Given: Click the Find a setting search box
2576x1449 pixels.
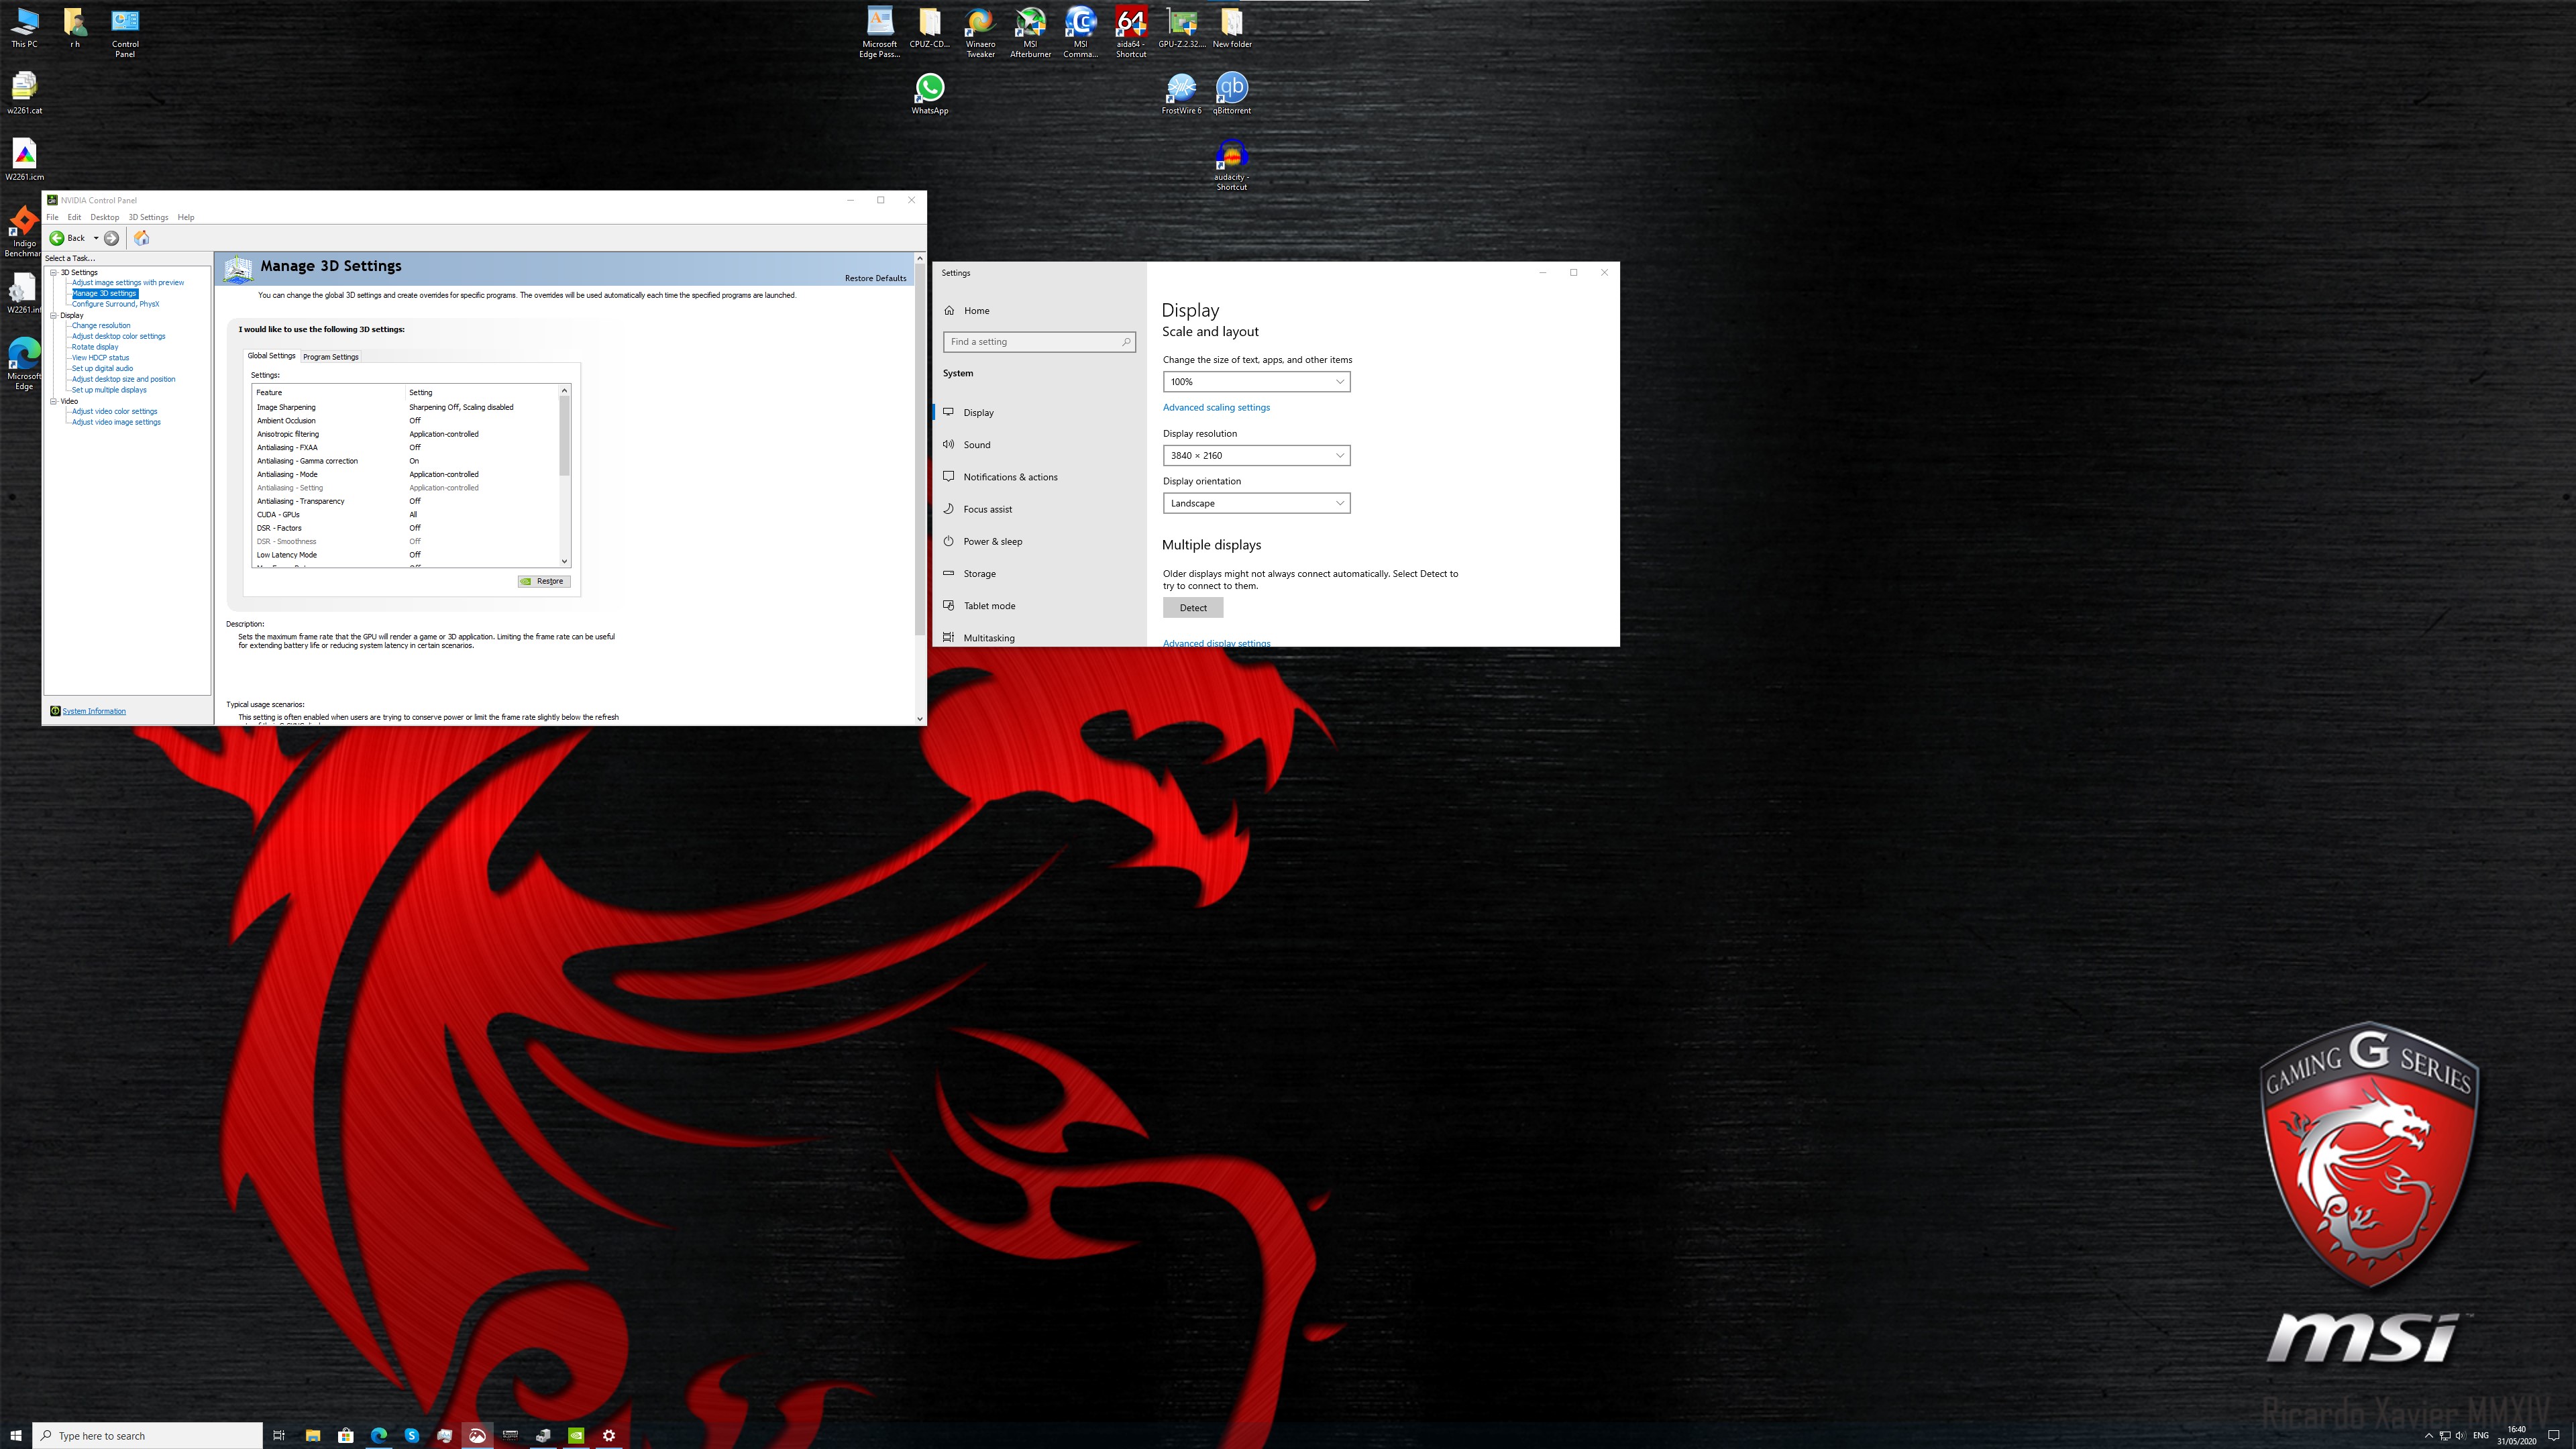Looking at the screenshot, I should pyautogui.click(x=1039, y=342).
